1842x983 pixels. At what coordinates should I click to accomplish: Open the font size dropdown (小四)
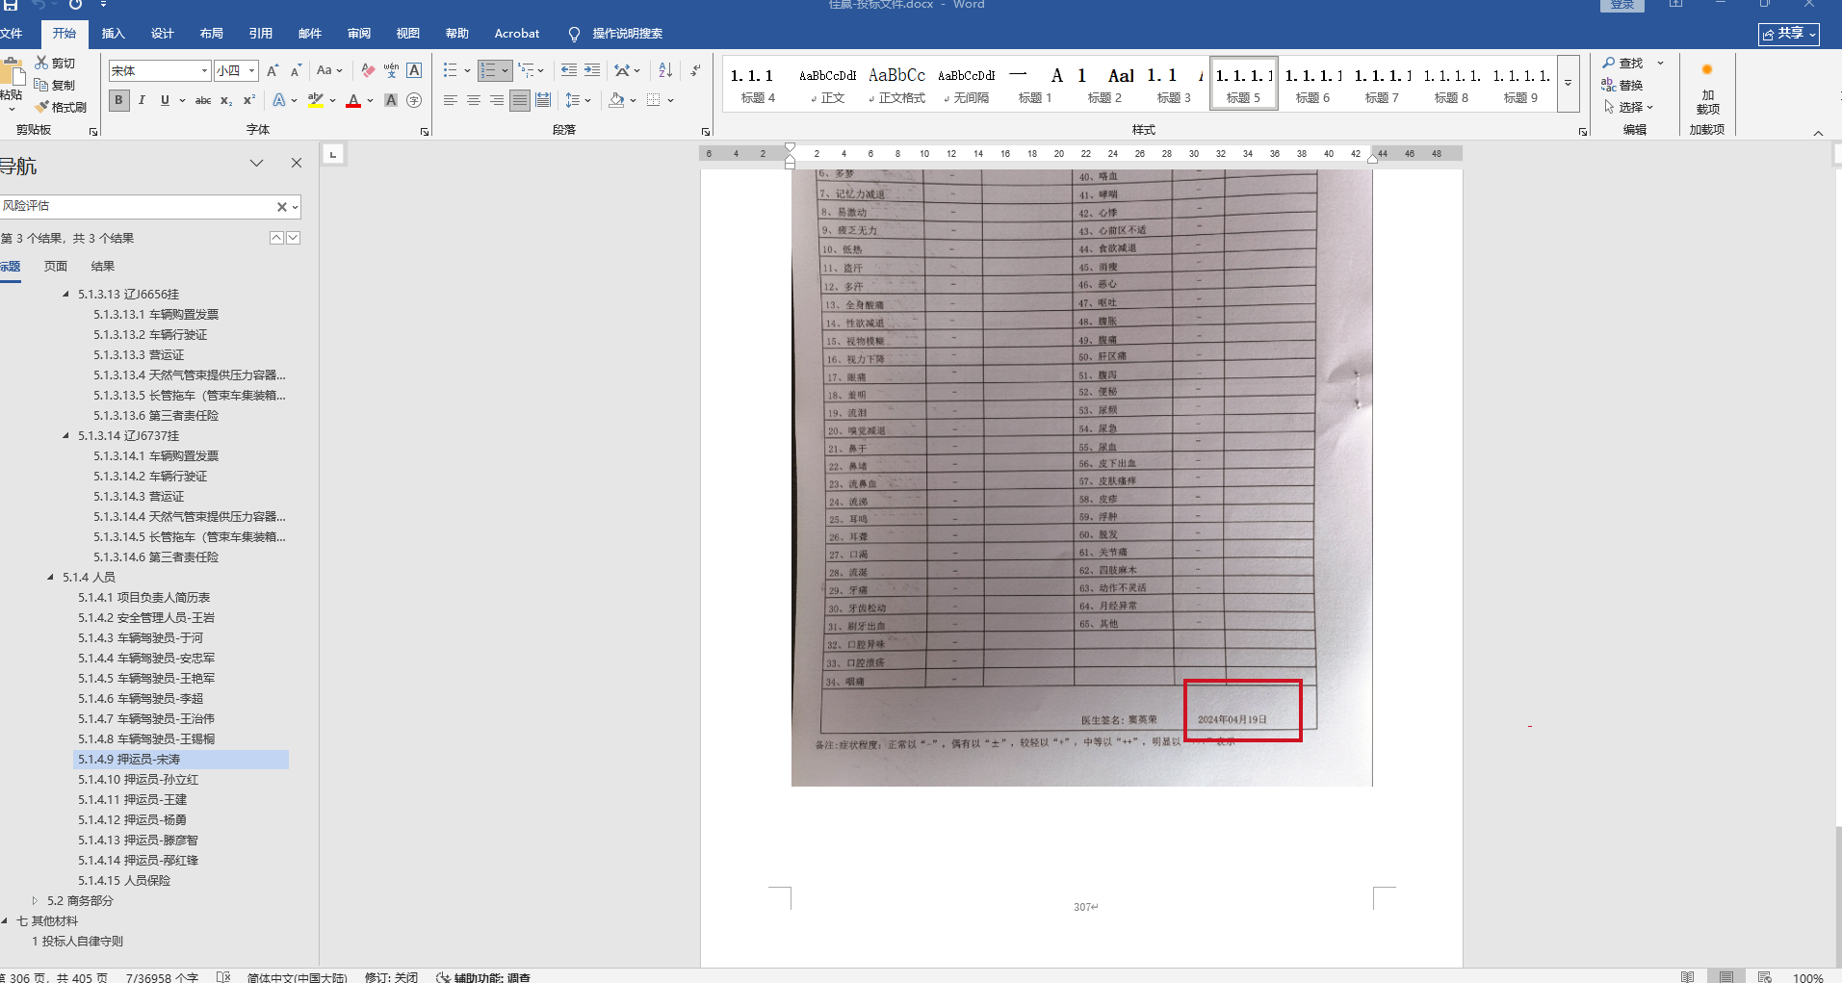252,70
